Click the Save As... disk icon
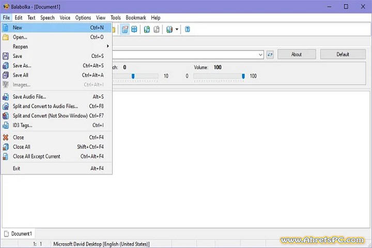372x248 pixels. [6, 66]
